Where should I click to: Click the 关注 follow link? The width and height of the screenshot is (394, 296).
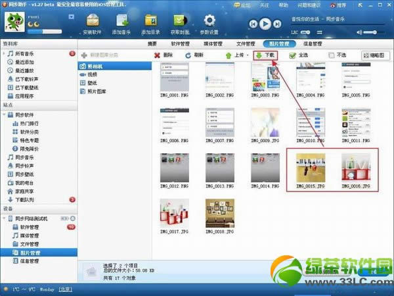coord(265,5)
